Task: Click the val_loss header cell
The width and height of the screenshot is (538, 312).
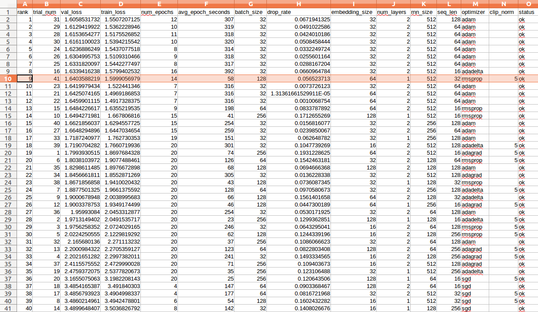Action: click(x=82, y=12)
